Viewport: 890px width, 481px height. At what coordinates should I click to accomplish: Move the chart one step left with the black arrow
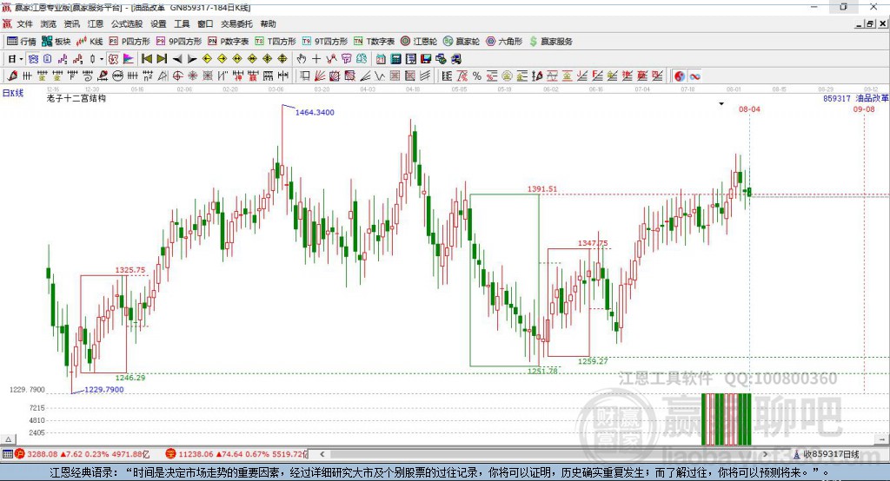(x=177, y=59)
